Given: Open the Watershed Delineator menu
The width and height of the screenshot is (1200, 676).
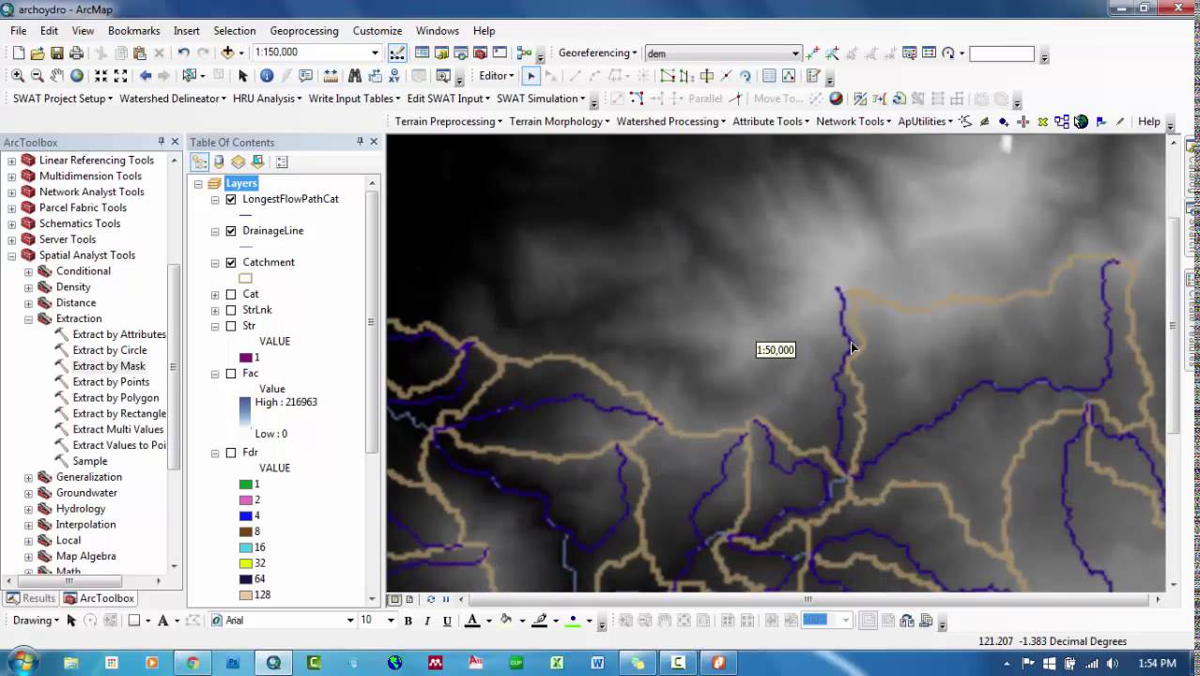Looking at the screenshot, I should click(173, 99).
